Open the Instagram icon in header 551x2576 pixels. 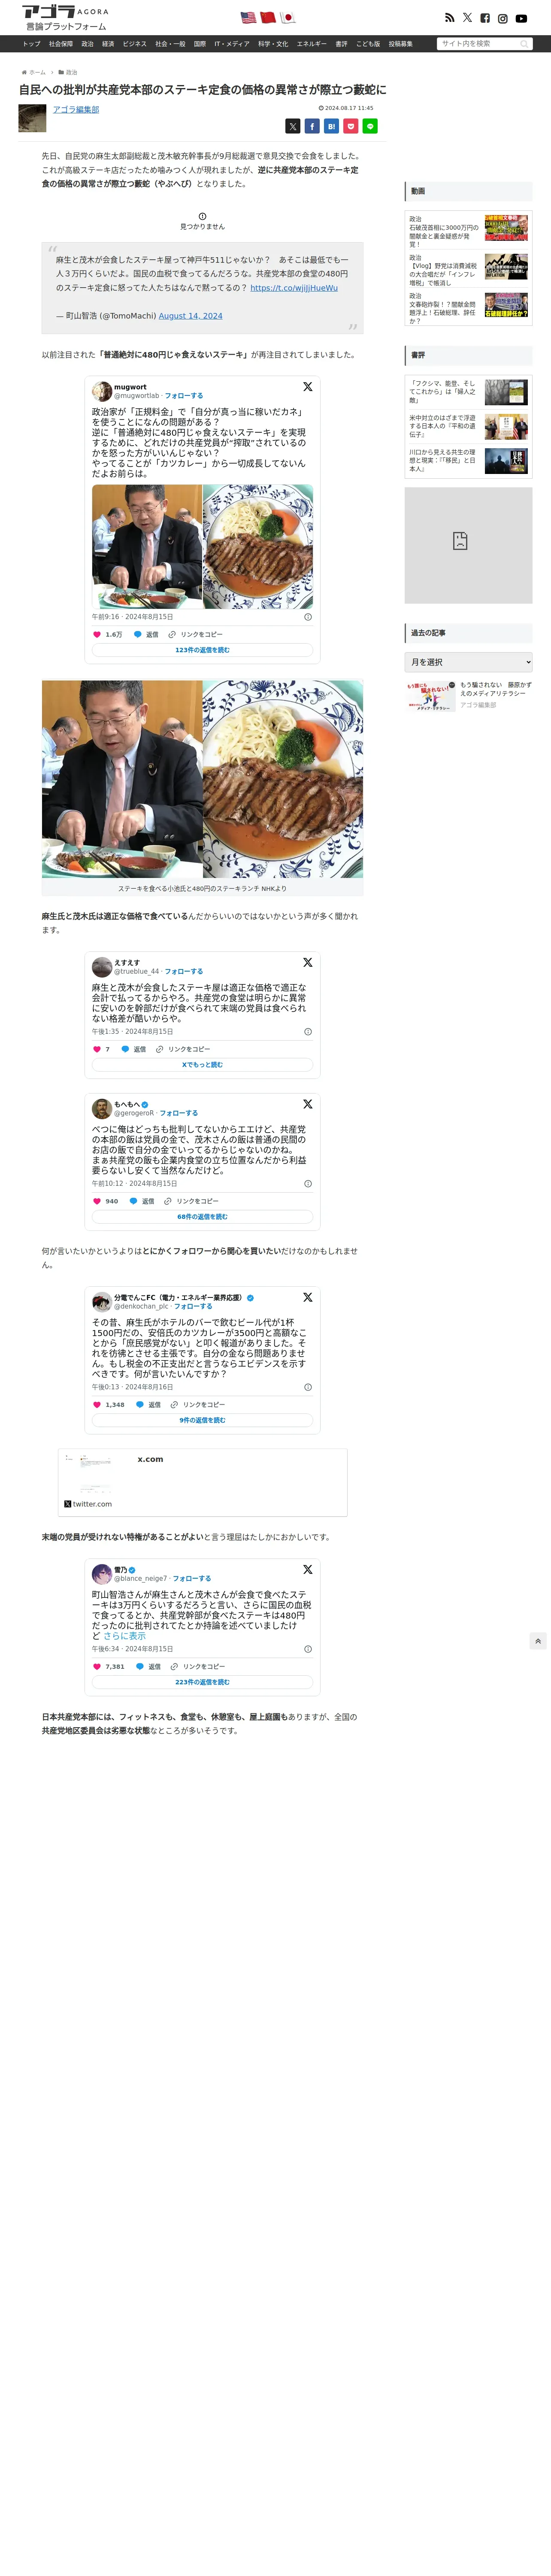pyautogui.click(x=503, y=18)
